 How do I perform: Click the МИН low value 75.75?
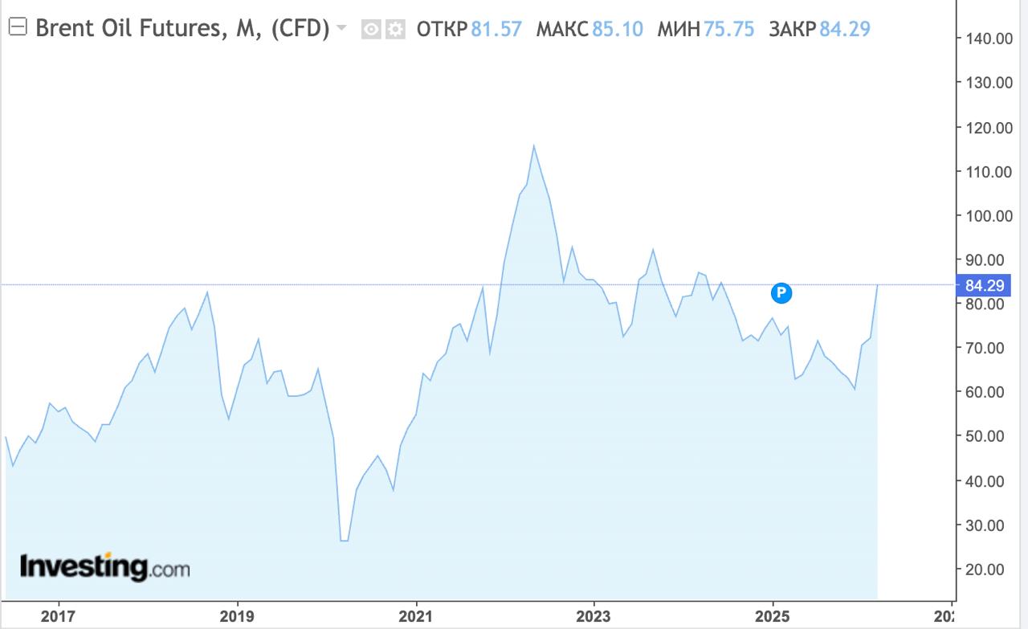728,30
